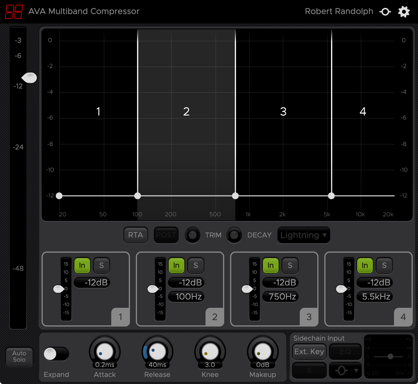Solo band 3 with its S button
The height and width of the screenshot is (384, 418).
pos(290,266)
